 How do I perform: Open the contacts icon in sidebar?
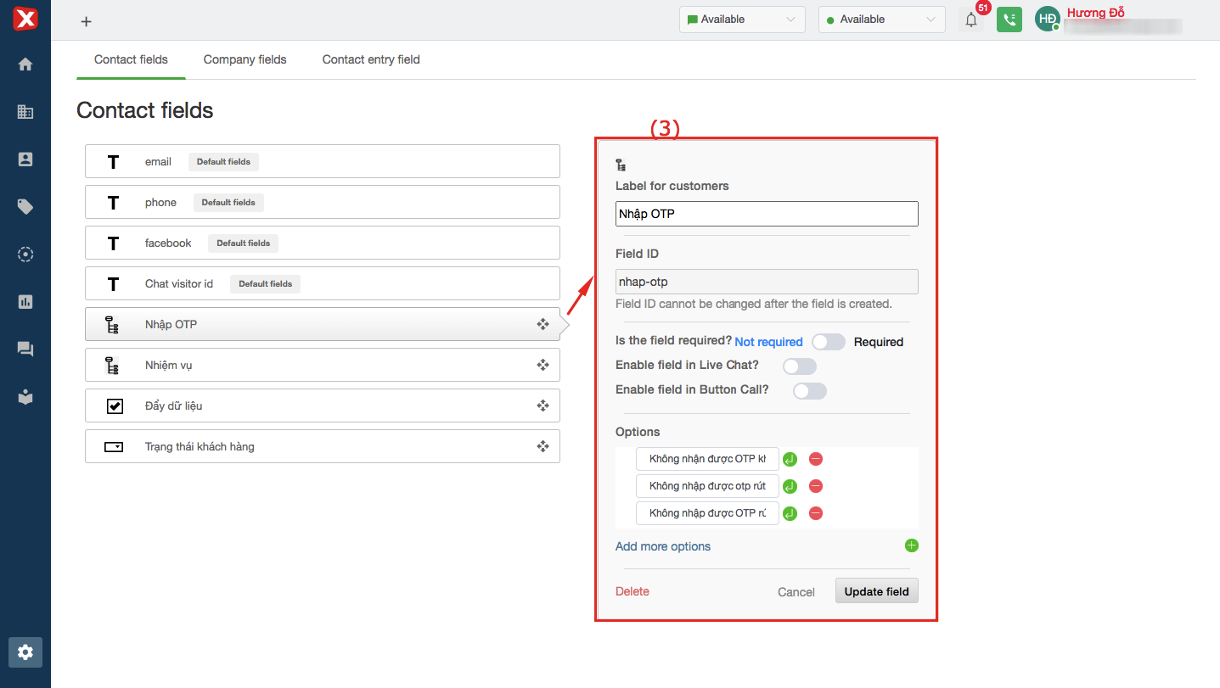click(25, 159)
